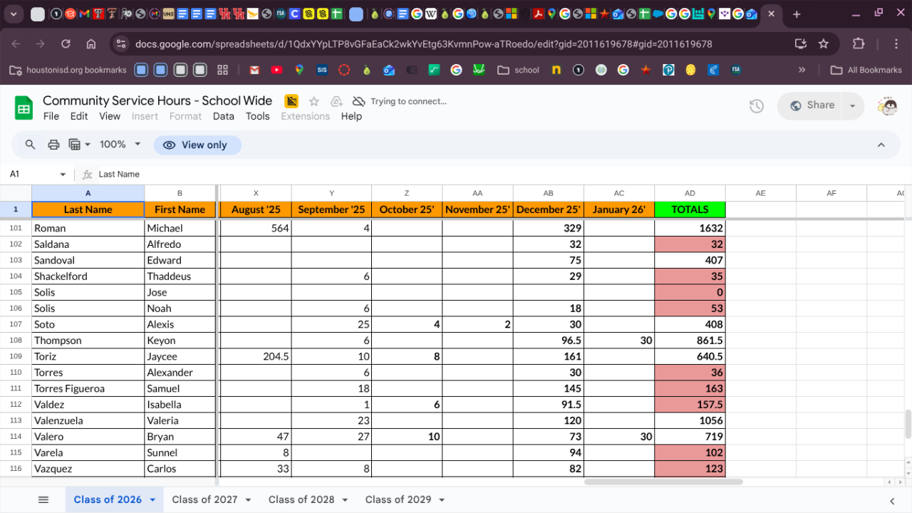Open the Tools menu

(x=258, y=116)
